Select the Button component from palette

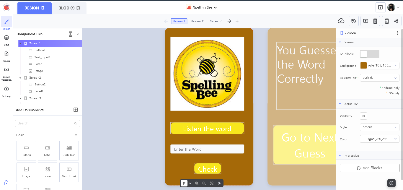[x=26, y=151]
